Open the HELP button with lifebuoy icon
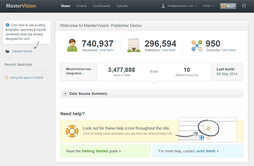Image resolution: width=254 pixels, height=166 pixels. (x=228, y=6)
